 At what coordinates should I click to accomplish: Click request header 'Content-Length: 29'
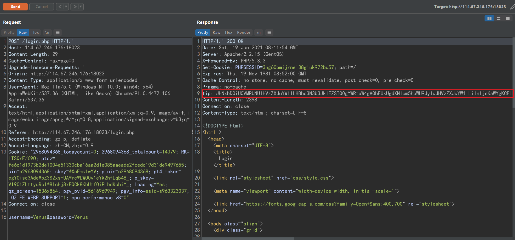pos(33,54)
